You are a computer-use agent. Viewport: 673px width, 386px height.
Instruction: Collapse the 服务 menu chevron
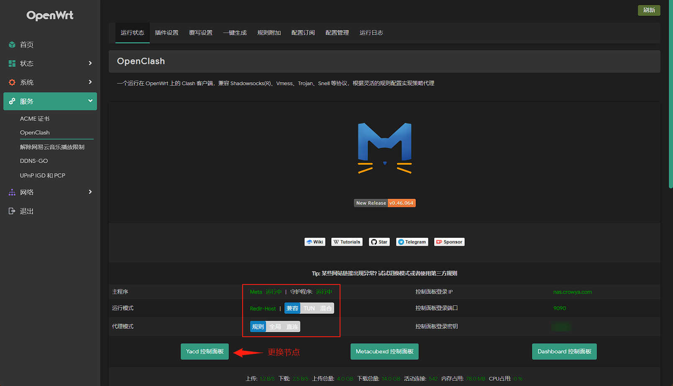coord(90,101)
